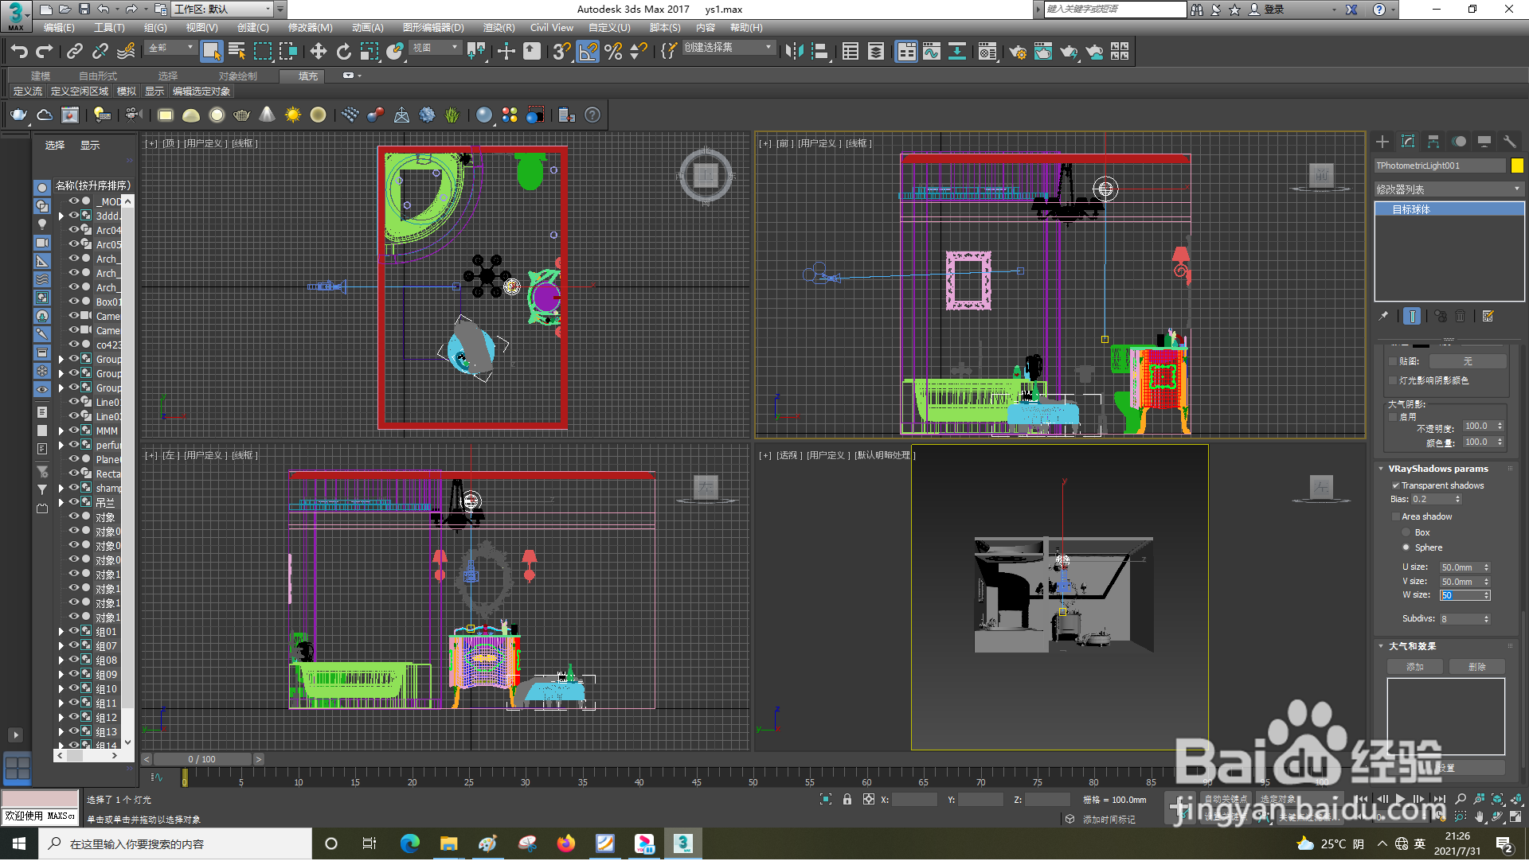The image size is (1529, 861).
Task: Toggle the Angle Snap icon
Action: pyautogui.click(x=587, y=52)
